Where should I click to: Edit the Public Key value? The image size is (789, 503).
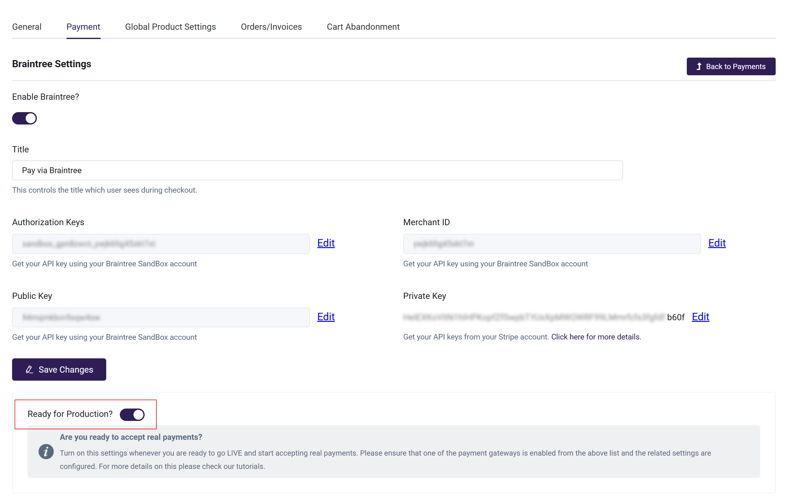point(326,317)
